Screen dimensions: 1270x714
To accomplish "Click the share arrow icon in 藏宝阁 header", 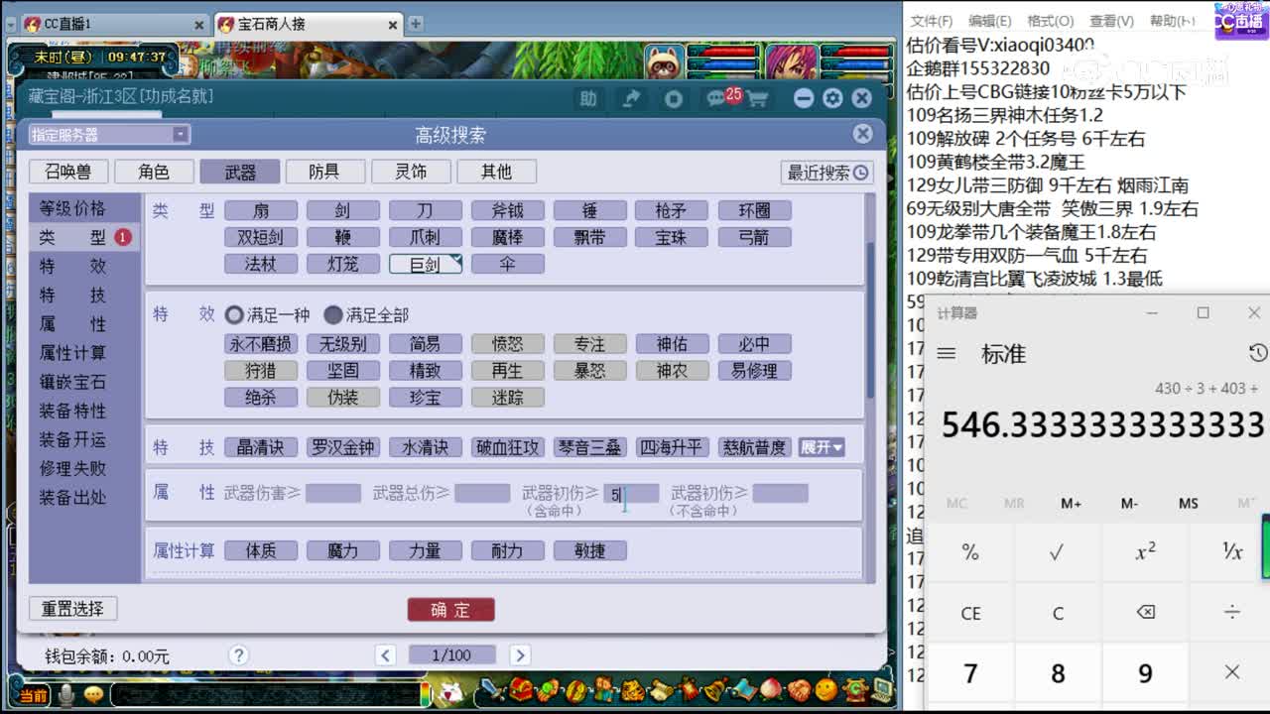I will point(631,98).
